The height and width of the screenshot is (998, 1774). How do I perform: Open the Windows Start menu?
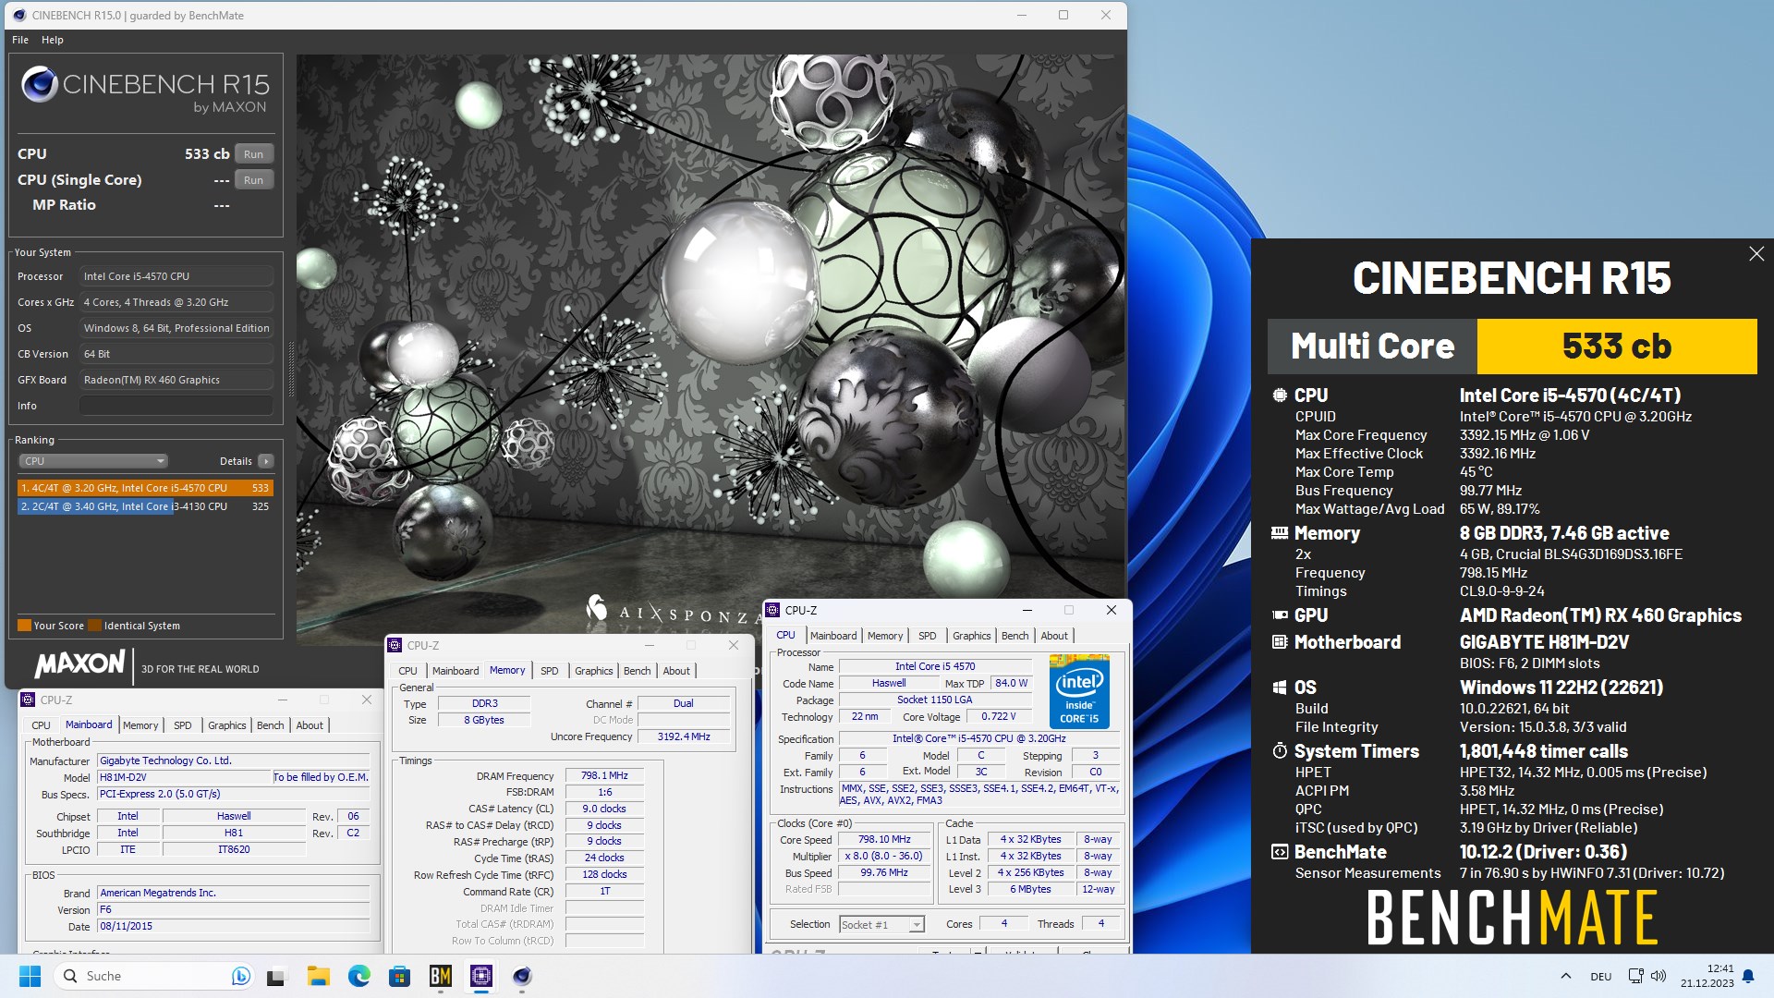[x=30, y=976]
